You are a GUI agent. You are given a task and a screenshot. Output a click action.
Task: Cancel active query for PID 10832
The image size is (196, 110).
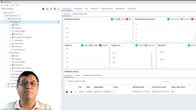tap(71, 92)
